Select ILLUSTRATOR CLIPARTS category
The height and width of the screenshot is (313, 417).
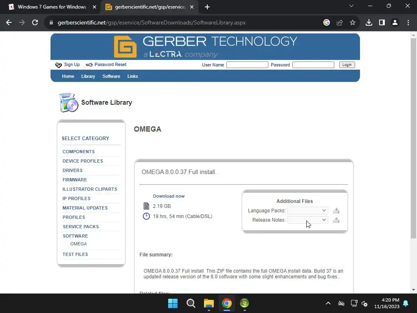90,189
